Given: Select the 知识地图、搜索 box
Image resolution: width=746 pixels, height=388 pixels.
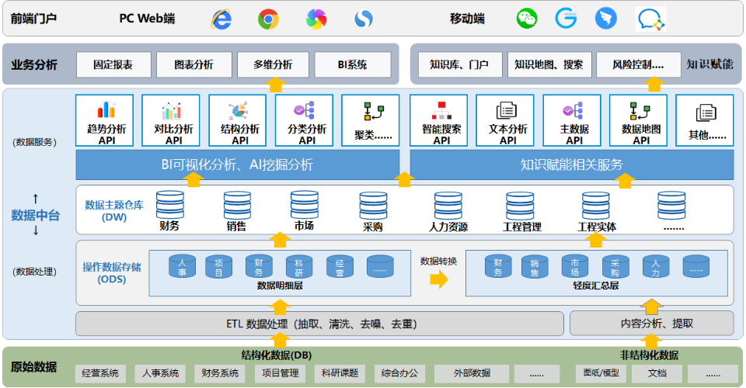Looking at the screenshot, I should pyautogui.click(x=549, y=65).
